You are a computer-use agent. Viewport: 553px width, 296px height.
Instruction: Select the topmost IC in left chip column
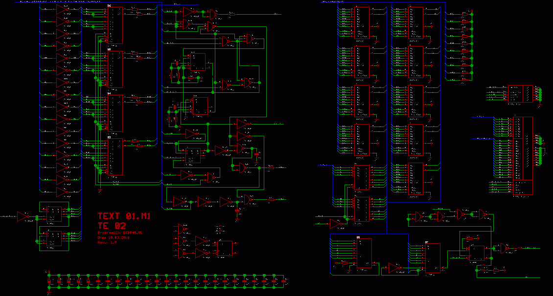point(115,24)
